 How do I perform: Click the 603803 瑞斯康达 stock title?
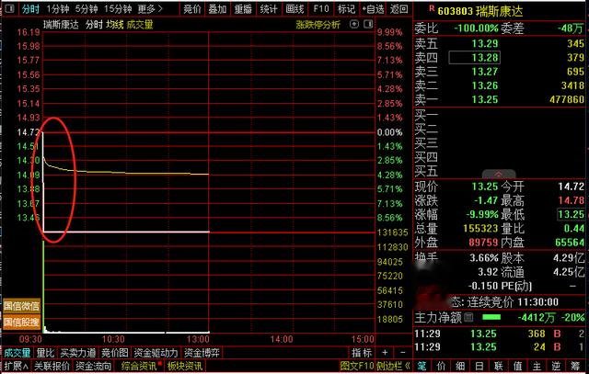pos(479,11)
